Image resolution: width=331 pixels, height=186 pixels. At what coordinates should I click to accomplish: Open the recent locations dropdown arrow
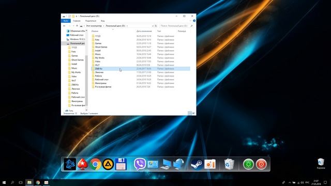coord(73,26)
